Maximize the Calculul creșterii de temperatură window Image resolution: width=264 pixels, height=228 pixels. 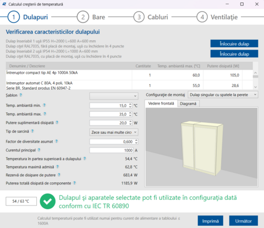click(x=242, y=4)
